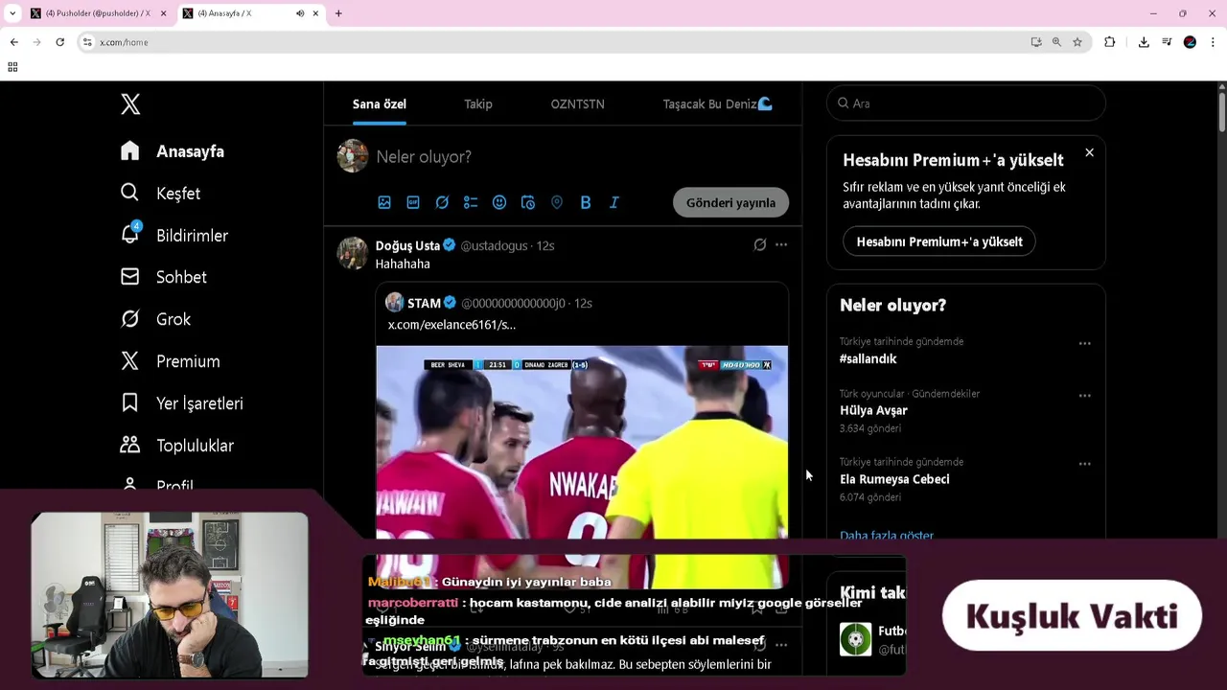Viewport: 1227px width, 690px height.
Task: Open Grok from the sidebar
Action: pos(155,319)
